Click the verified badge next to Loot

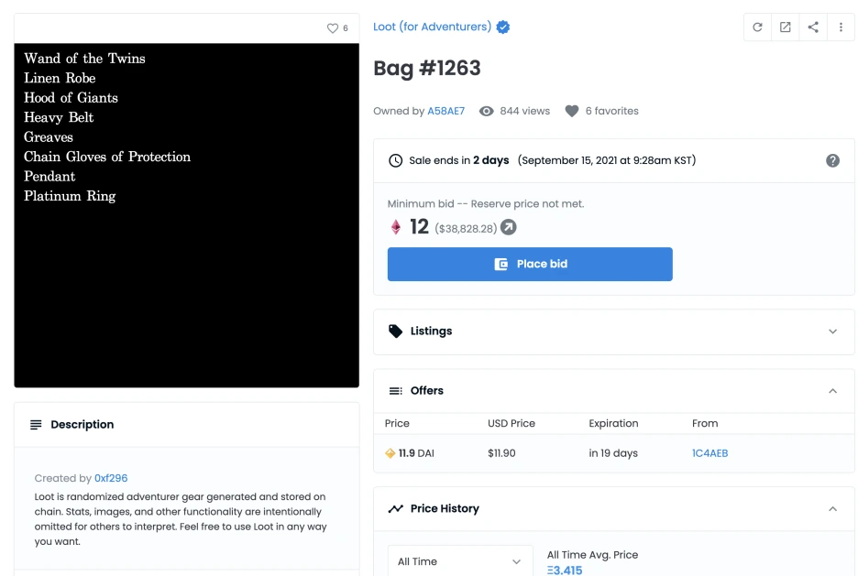pyautogui.click(x=503, y=27)
